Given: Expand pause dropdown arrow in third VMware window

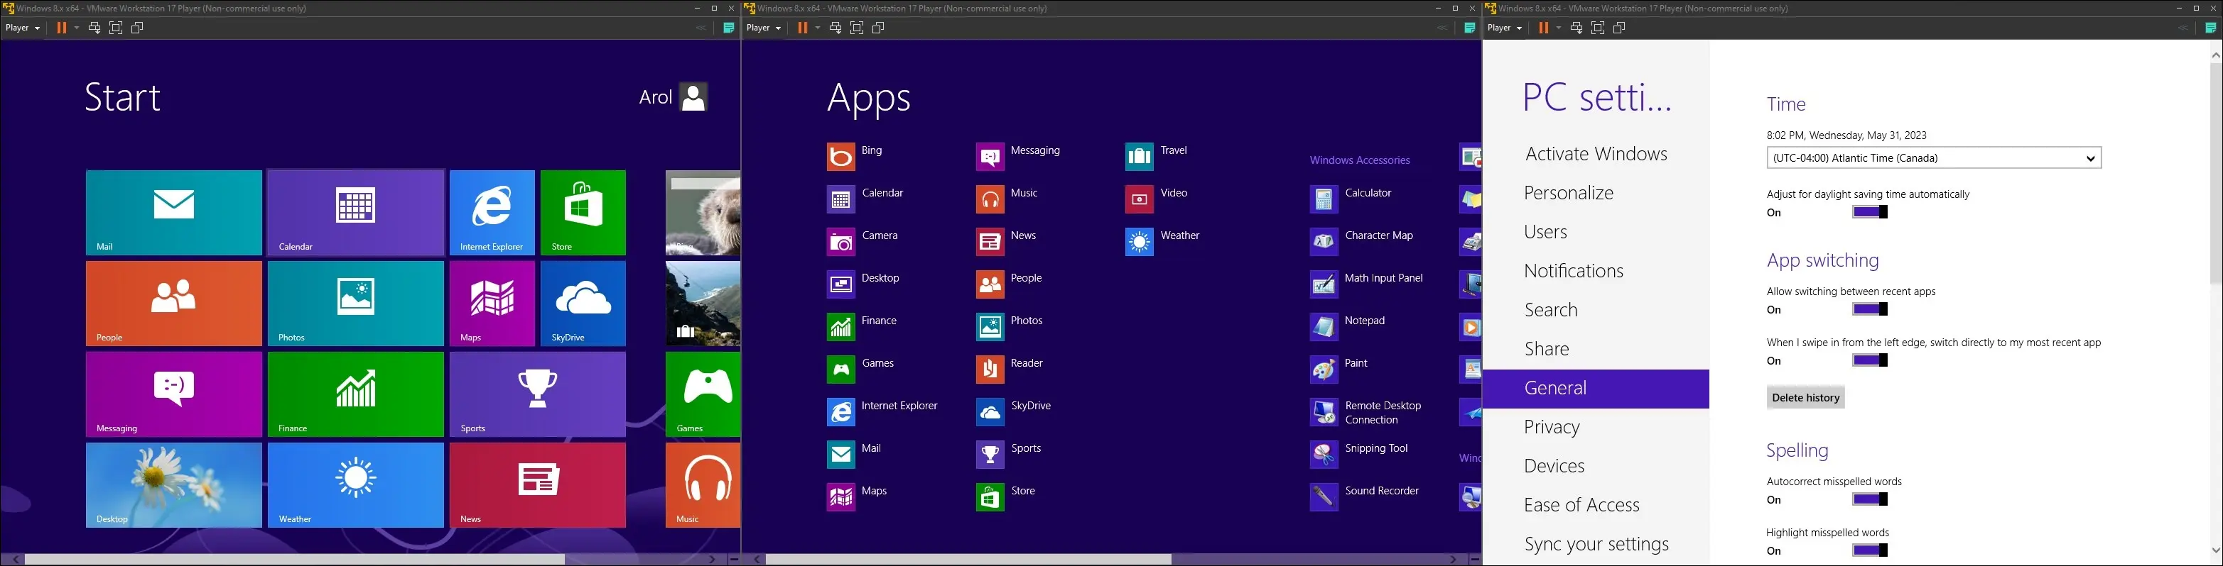Looking at the screenshot, I should [x=1559, y=28].
